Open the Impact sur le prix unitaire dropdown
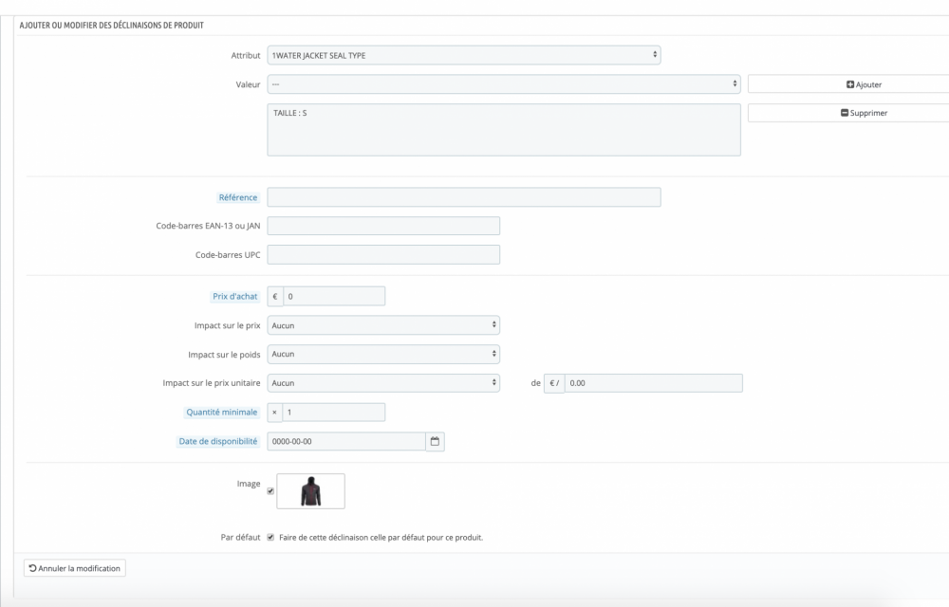 point(383,383)
